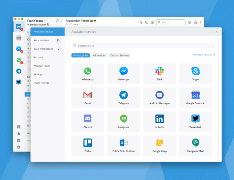Add the Telegram service
Screen dimensions: 234x180
[x=123, y=98]
